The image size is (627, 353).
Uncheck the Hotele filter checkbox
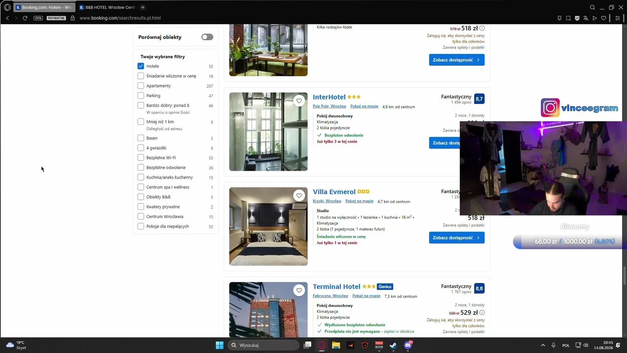[x=141, y=66]
